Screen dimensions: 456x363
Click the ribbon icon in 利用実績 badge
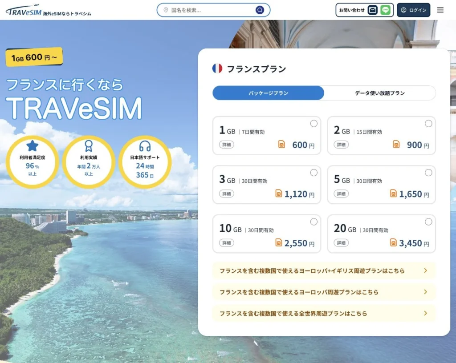tap(89, 146)
